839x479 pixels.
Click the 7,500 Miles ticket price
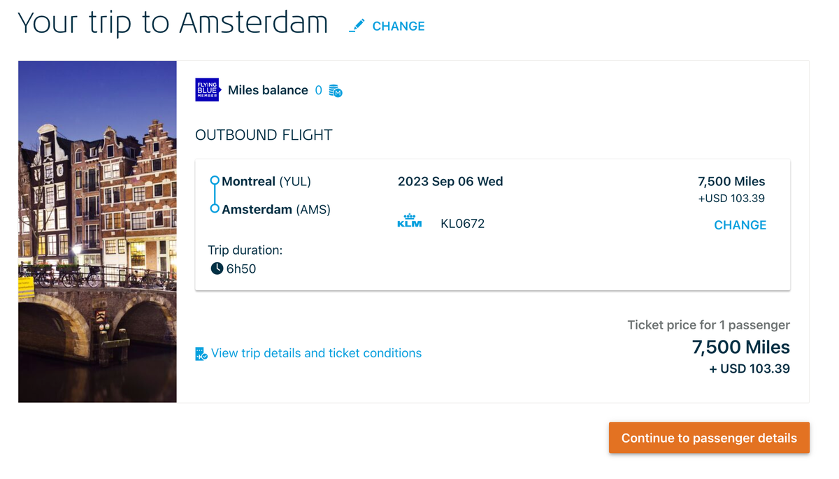740,347
